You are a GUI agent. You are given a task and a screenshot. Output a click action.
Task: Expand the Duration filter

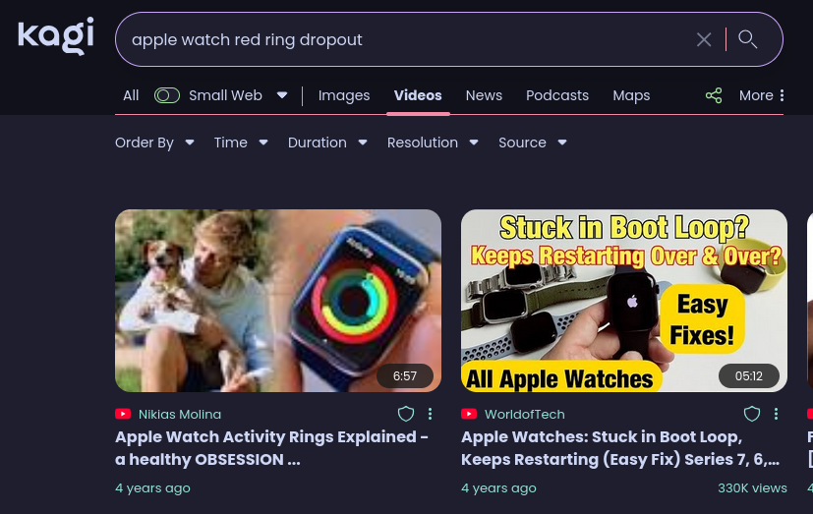click(x=327, y=143)
